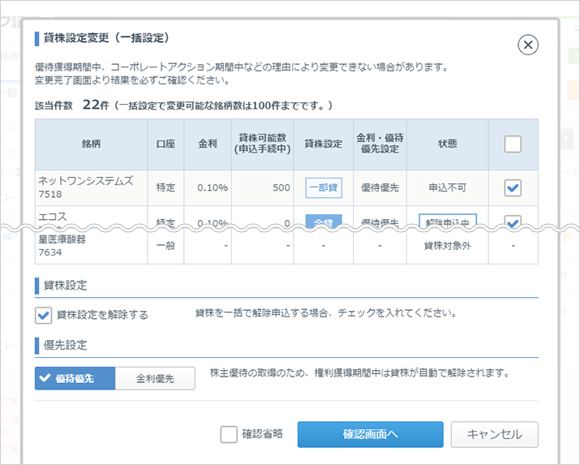Select the 優待優先 priority option

pos(75,378)
